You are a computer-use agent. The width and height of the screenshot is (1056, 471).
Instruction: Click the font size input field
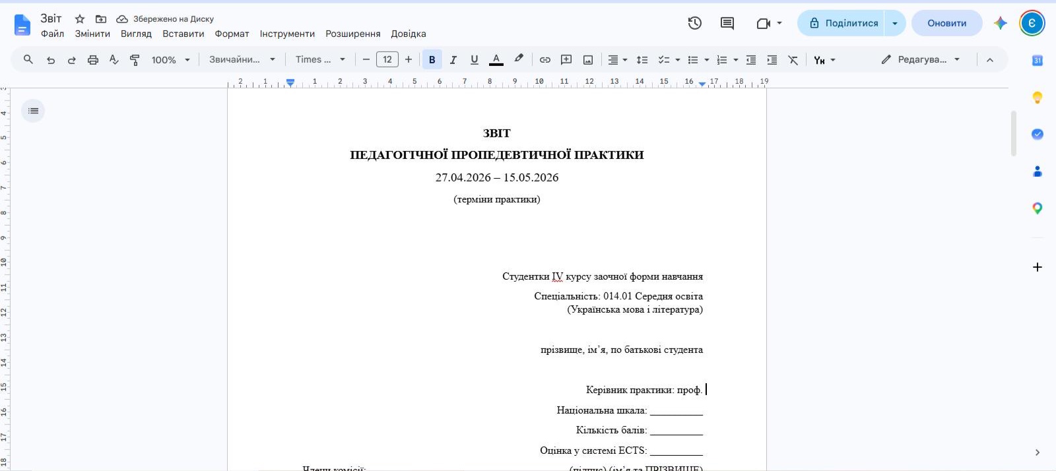(x=387, y=59)
